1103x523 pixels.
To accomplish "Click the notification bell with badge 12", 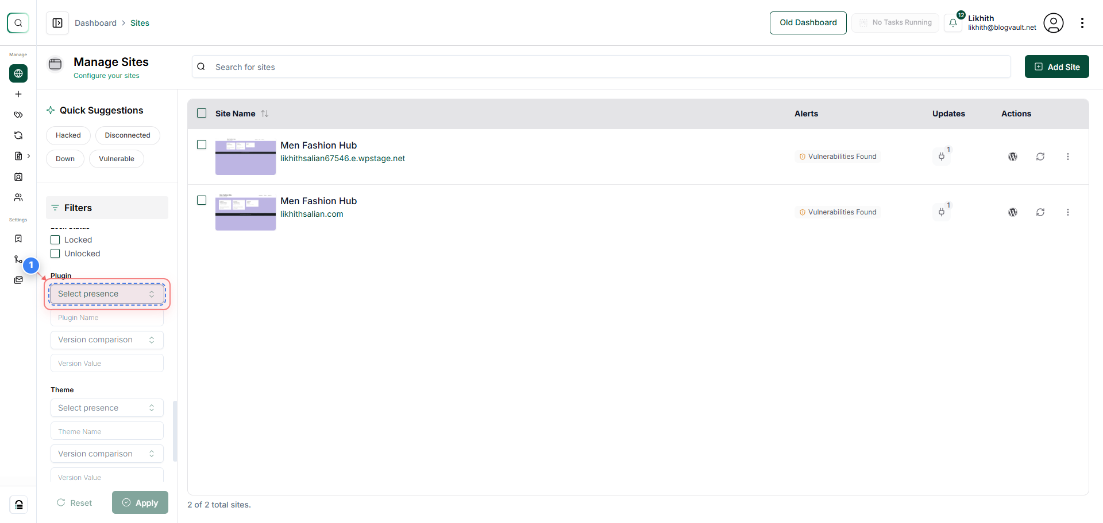I will 954,23.
